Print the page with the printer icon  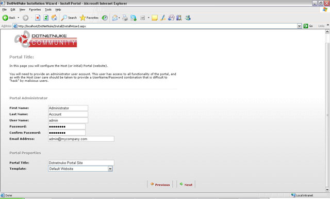[x=125, y=18]
